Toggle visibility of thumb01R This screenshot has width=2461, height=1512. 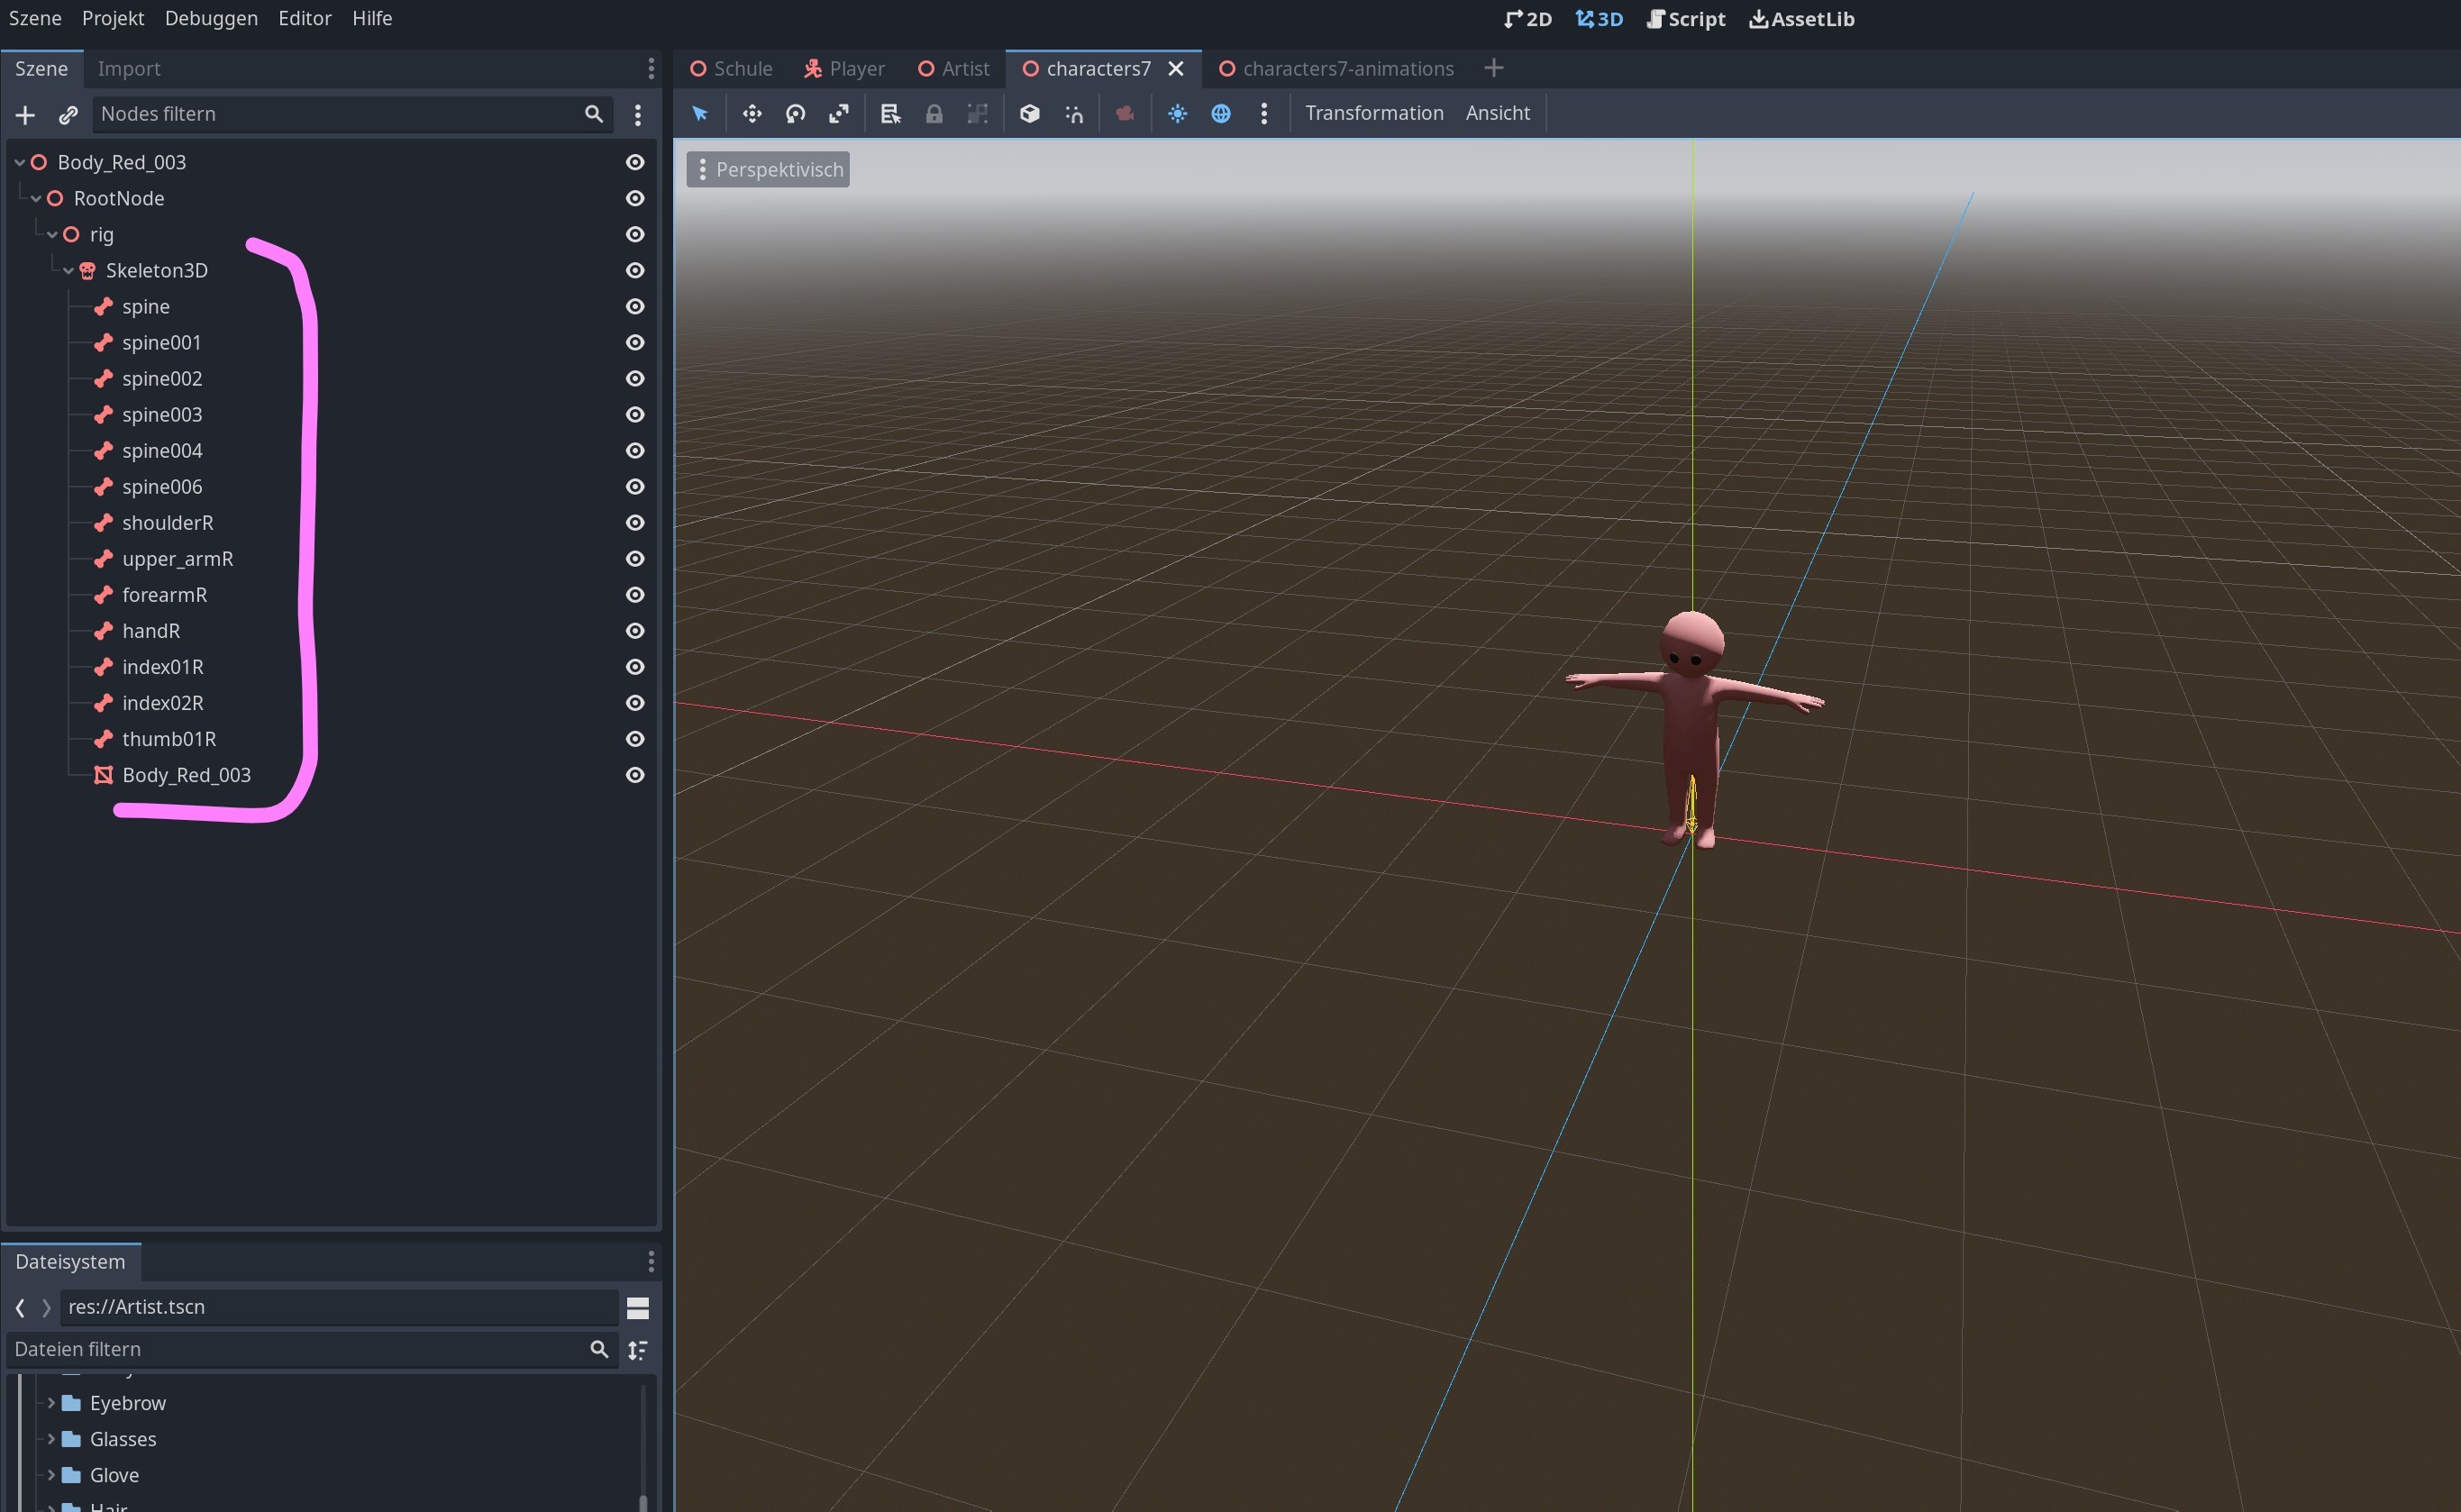coord(635,739)
